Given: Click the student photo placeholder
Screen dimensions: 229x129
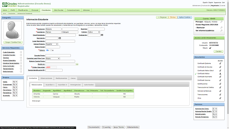Looking at the screenshot, I should (13, 30).
